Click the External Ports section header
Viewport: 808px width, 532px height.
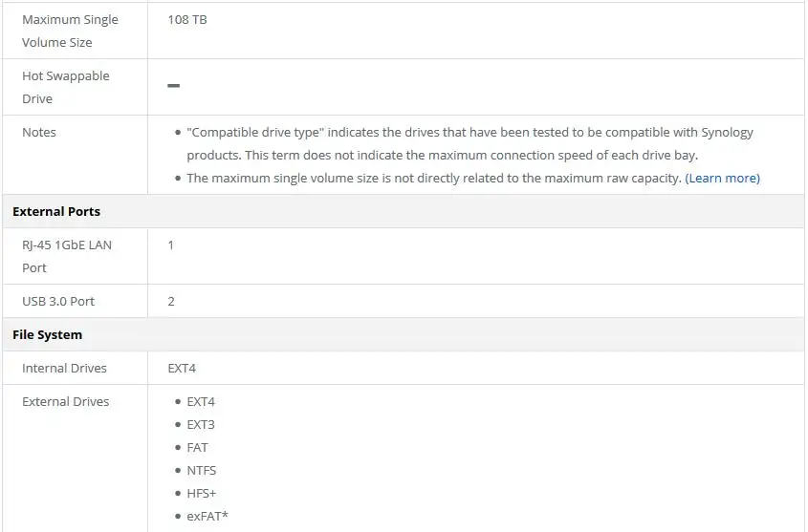tap(56, 211)
